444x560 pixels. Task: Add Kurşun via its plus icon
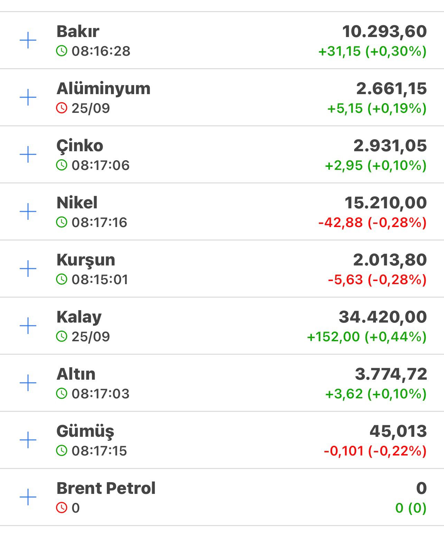tap(28, 269)
